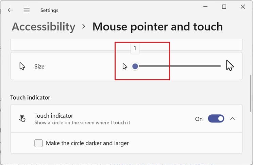Click the back arrow in the header
The height and width of the screenshot is (165, 253).
pyautogui.click(x=10, y=10)
